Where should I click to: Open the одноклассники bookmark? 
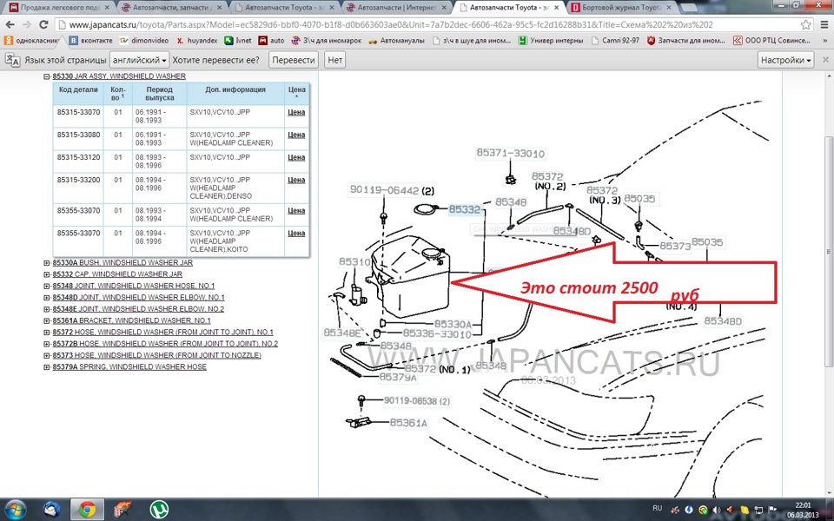click(32, 41)
